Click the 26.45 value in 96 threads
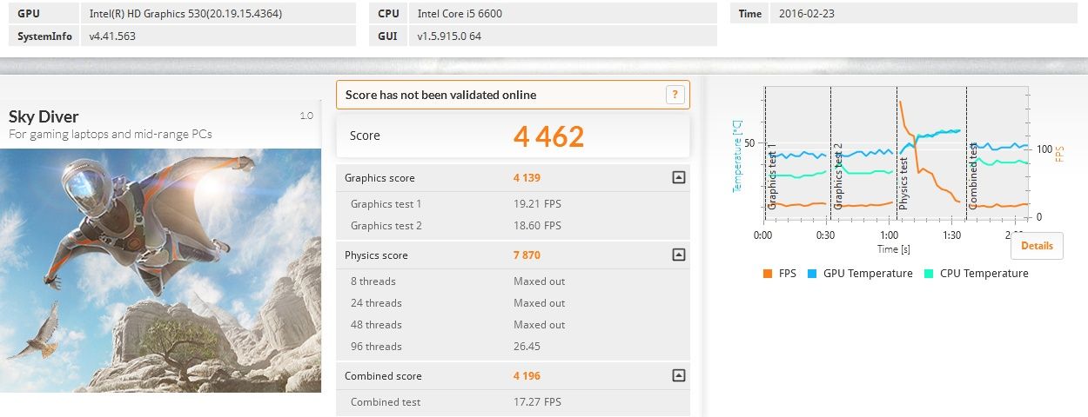This screenshot has height=417, width=1088. coord(527,347)
